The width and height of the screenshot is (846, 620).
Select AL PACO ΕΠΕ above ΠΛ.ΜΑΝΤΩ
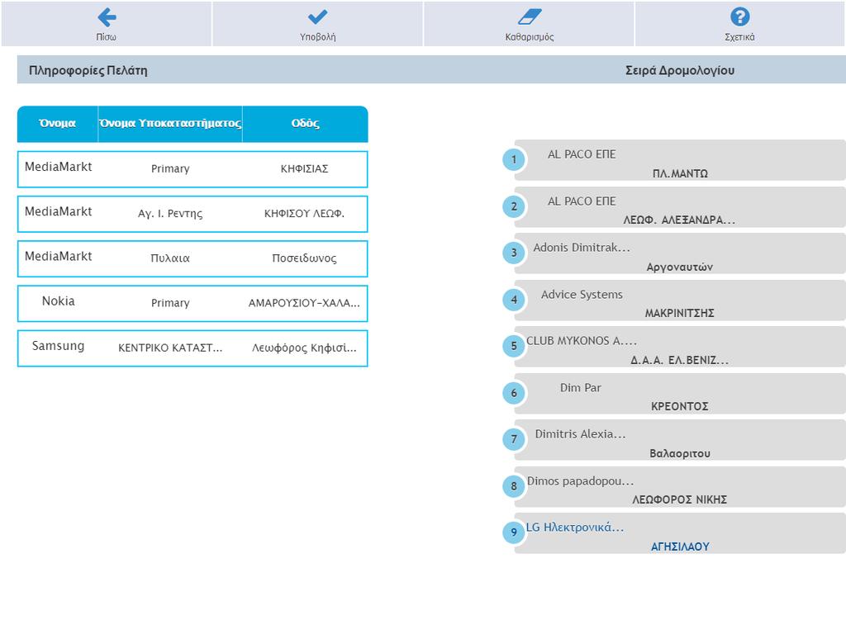(x=582, y=154)
